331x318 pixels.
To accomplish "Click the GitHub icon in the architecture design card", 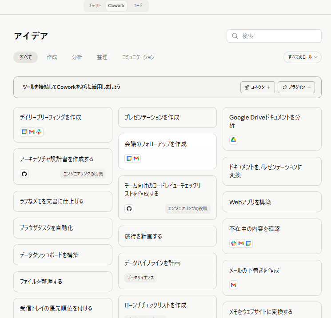I will pyautogui.click(x=24, y=174).
